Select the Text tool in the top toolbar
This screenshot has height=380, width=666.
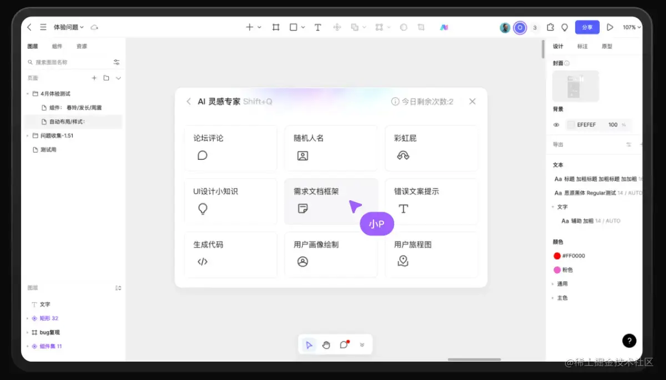pos(317,27)
